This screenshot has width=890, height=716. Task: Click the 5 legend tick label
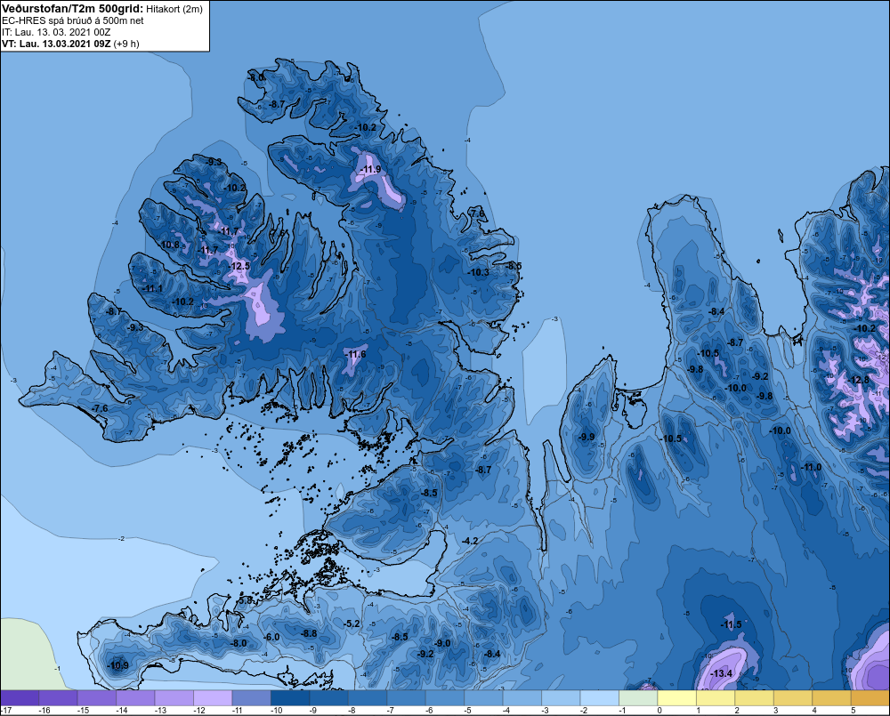(x=854, y=711)
